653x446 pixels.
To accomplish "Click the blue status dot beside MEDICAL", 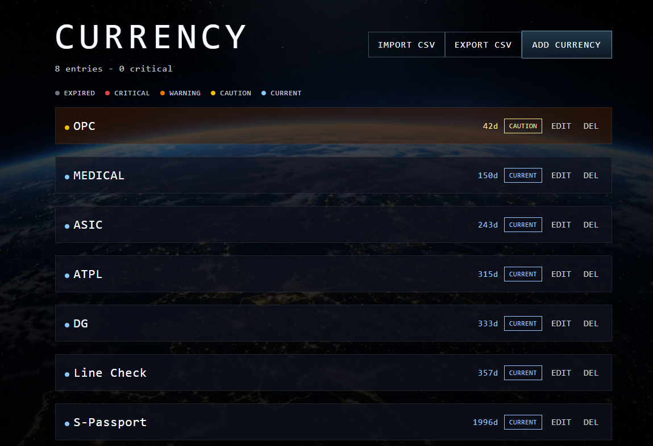I will click(x=67, y=177).
